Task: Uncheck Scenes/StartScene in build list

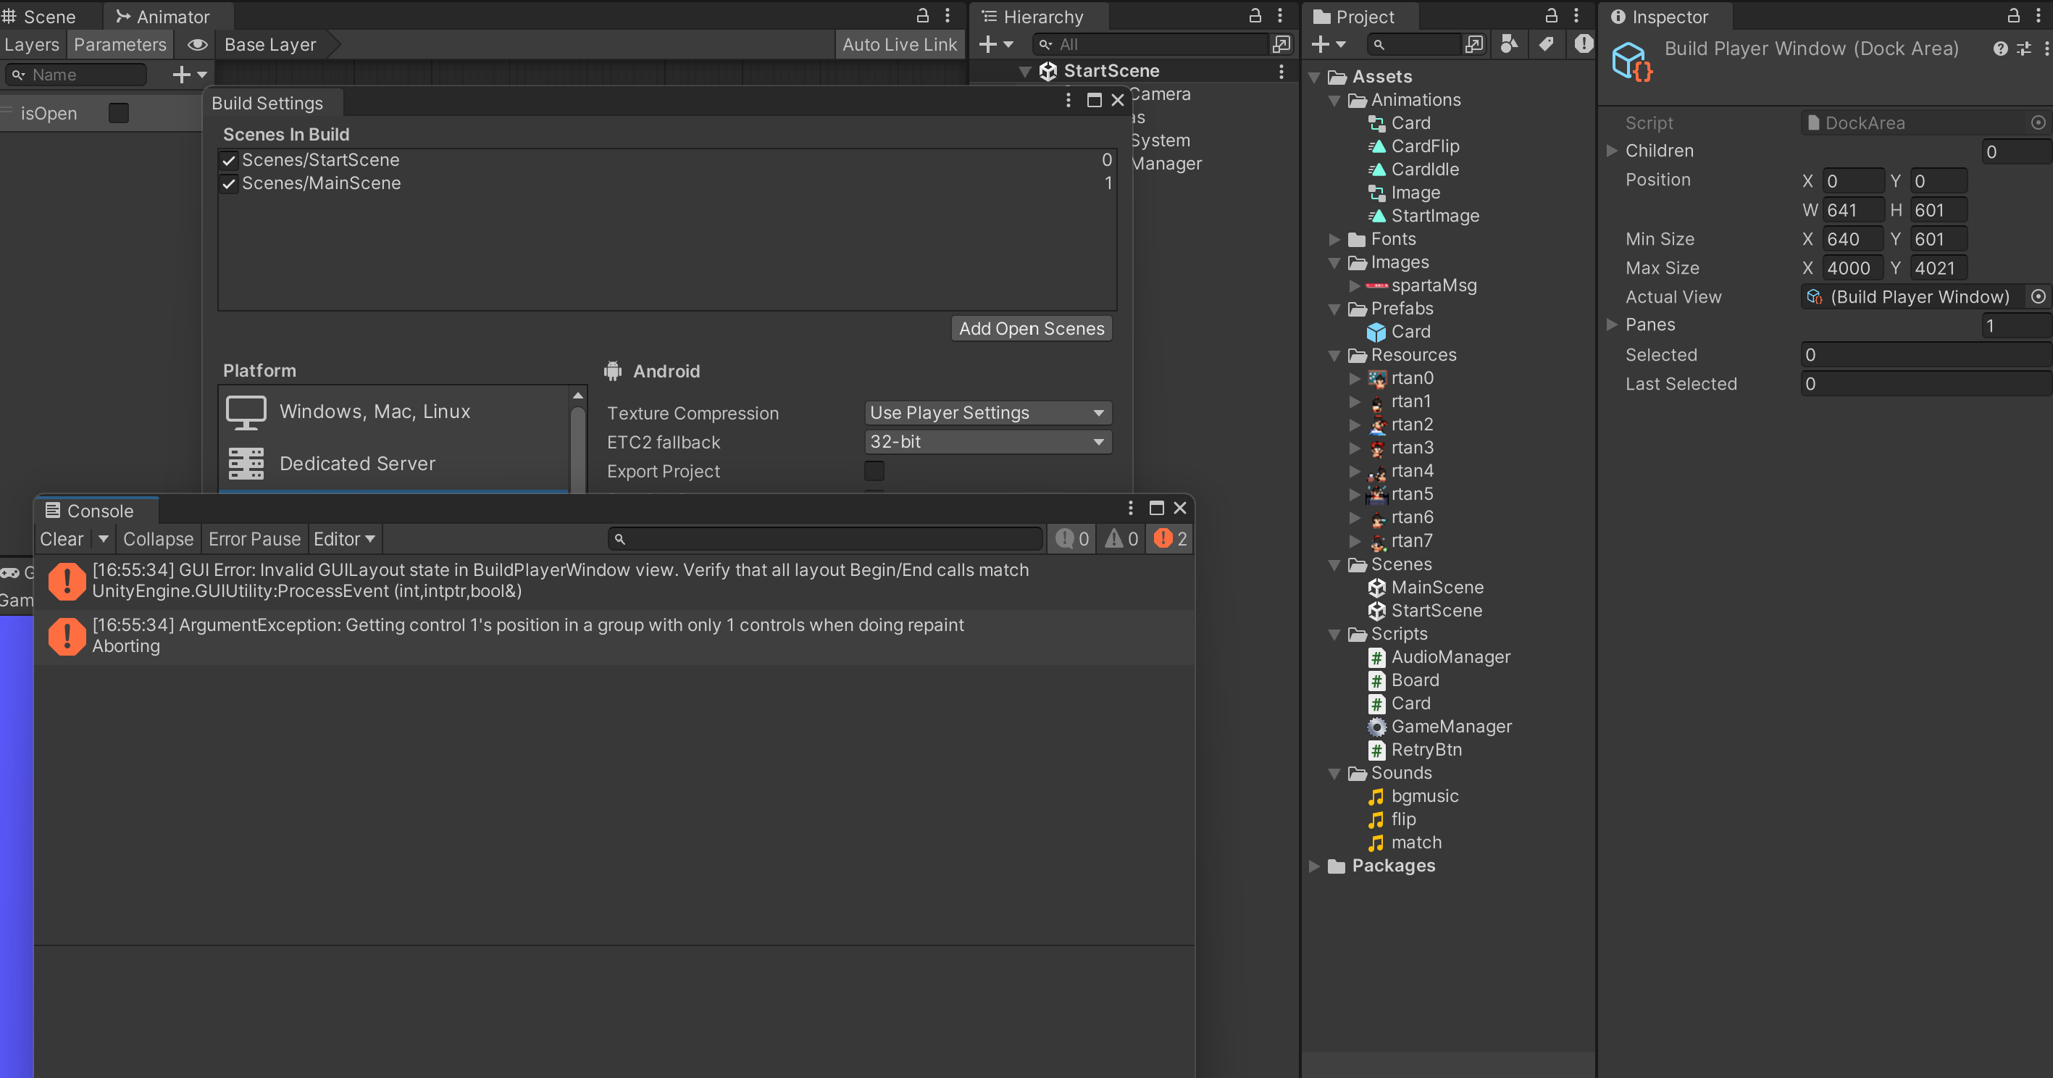Action: click(x=229, y=160)
